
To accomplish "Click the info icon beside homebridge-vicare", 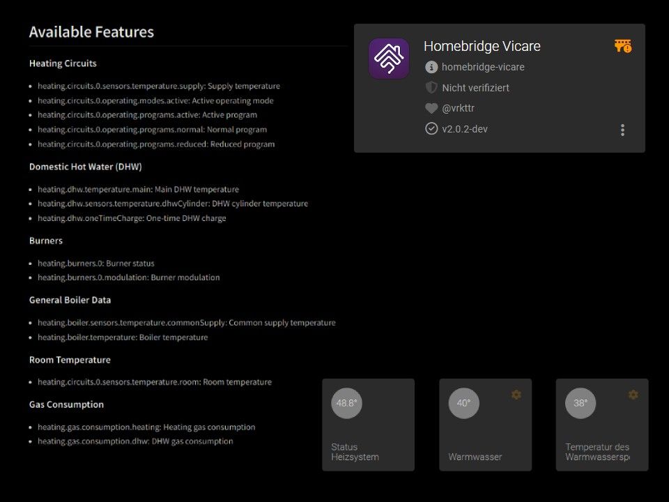I will pyautogui.click(x=431, y=67).
